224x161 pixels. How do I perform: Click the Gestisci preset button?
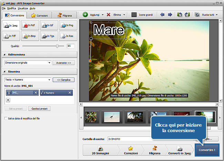pos(39,108)
